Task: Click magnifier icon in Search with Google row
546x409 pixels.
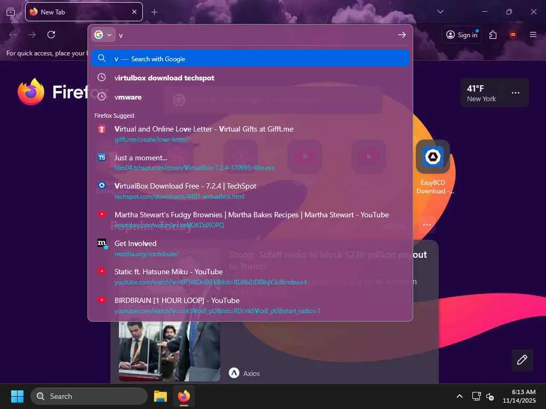Action: click(x=102, y=58)
